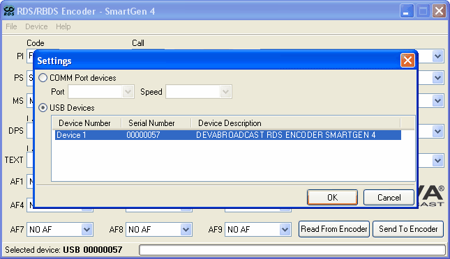Expand the AF7 dropdown
The image size is (450, 259).
[87, 230]
